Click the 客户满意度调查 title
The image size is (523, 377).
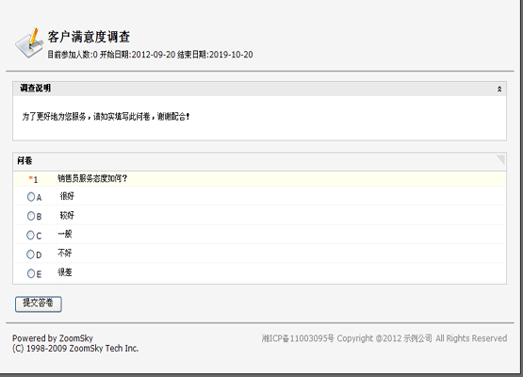[x=89, y=37]
